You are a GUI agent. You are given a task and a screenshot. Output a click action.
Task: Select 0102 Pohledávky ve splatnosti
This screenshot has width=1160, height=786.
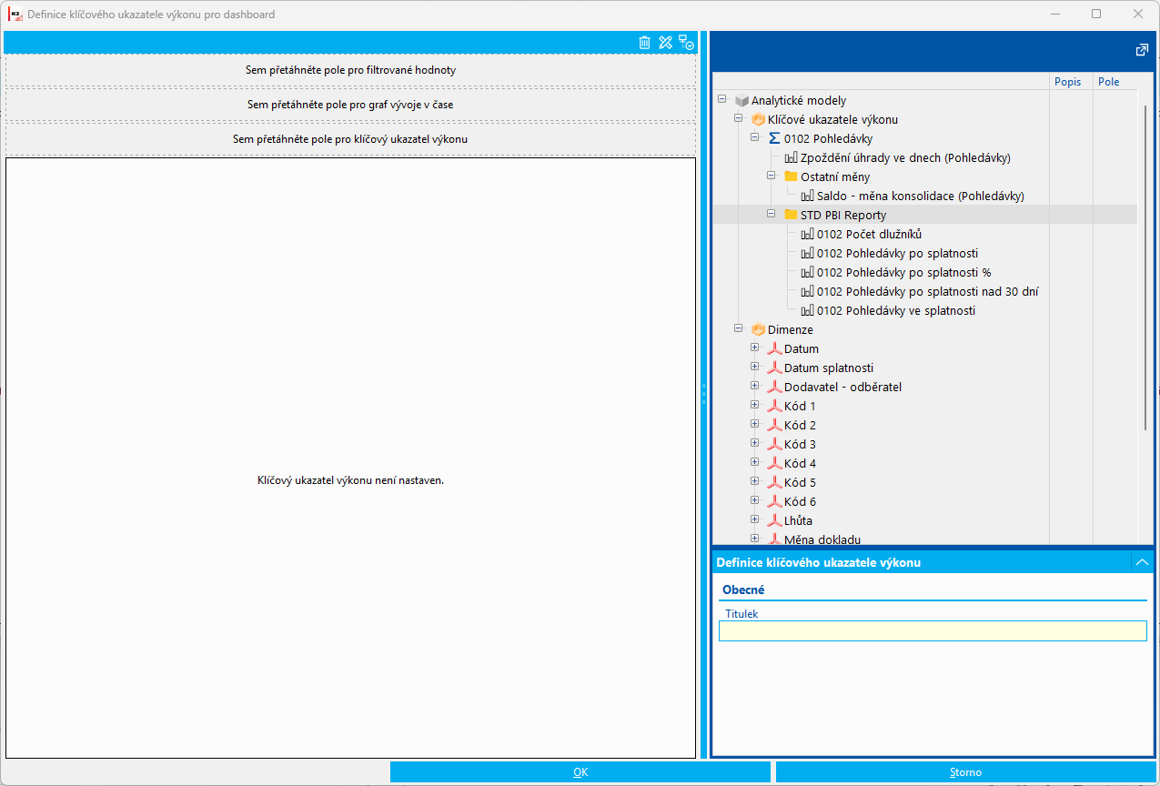(x=895, y=311)
